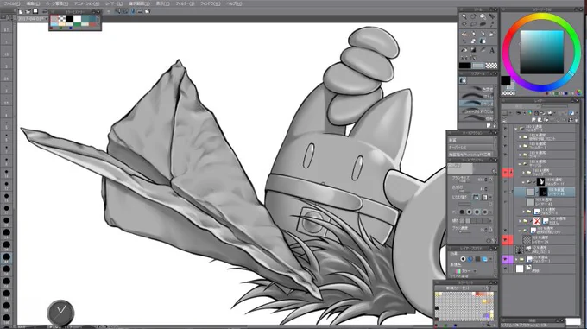Image resolution: width=587 pixels, height=329 pixels.
Task: Select the solid black anti-alias circle option
Action: [462, 212]
